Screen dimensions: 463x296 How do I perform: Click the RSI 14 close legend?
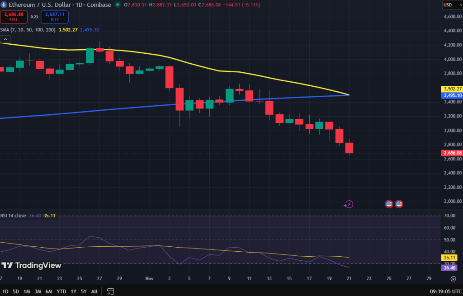pyautogui.click(x=13, y=216)
